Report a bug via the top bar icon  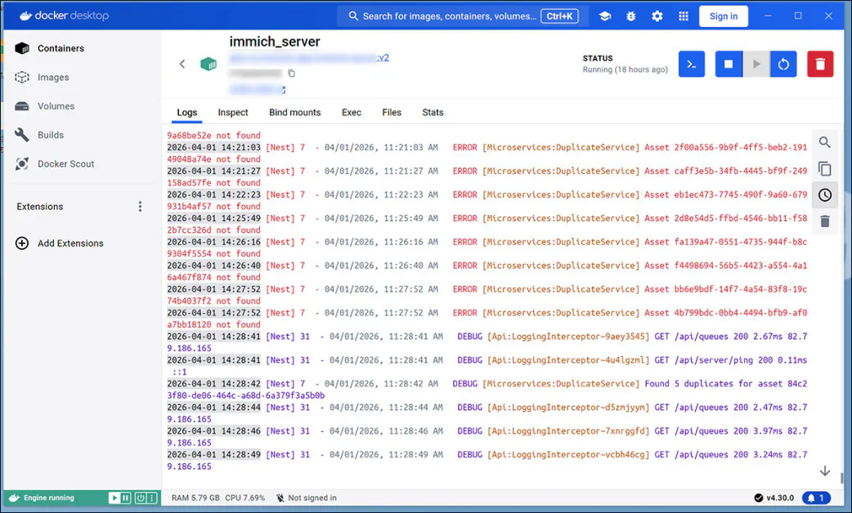pos(630,16)
